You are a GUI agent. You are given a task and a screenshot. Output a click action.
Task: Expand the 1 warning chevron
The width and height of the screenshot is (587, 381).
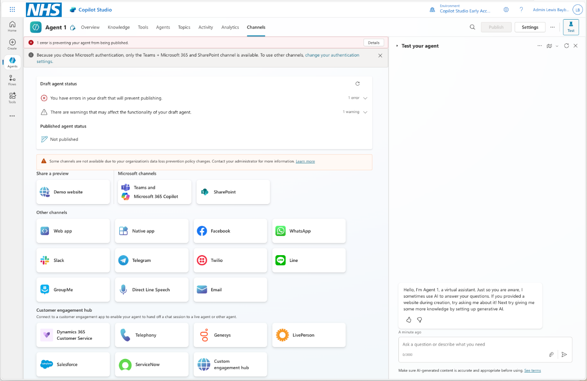point(365,112)
